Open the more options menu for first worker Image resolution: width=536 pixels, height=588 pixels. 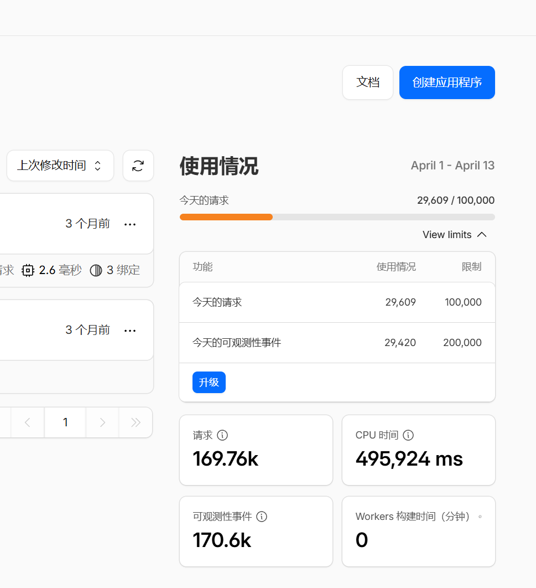click(x=130, y=224)
